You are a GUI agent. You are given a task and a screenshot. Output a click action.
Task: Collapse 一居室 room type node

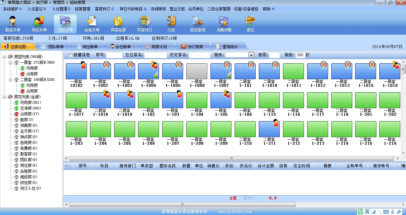point(10,63)
